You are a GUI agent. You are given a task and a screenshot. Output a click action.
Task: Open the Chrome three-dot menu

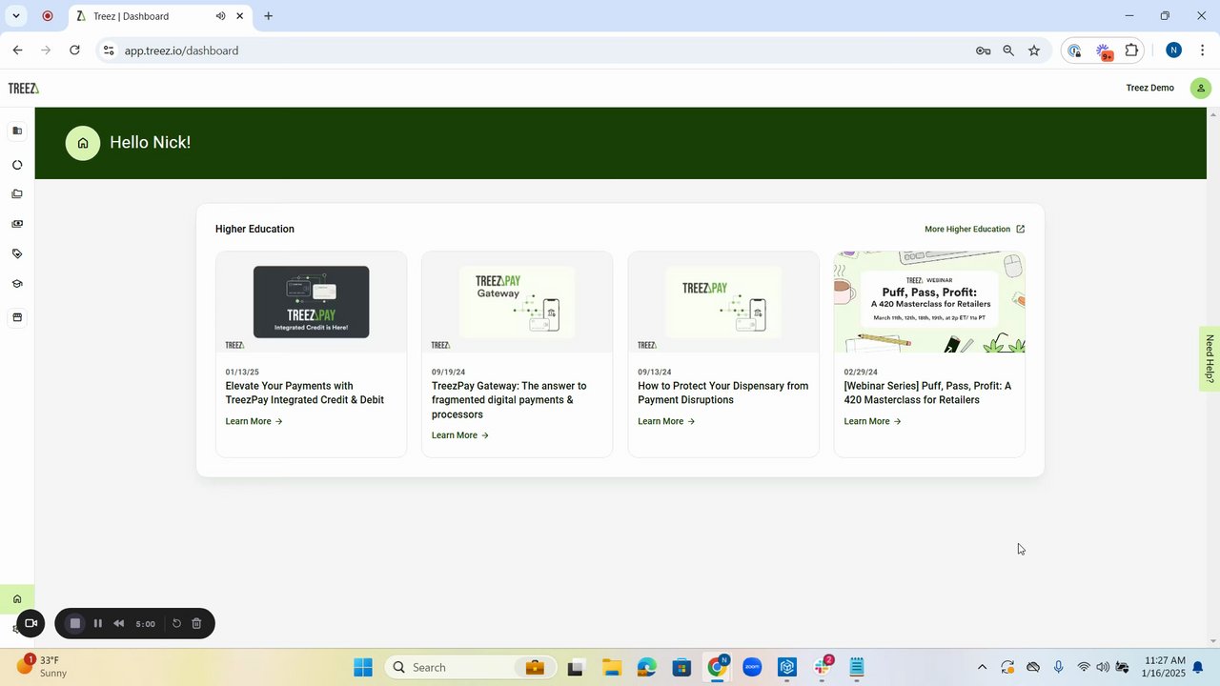tap(1202, 50)
